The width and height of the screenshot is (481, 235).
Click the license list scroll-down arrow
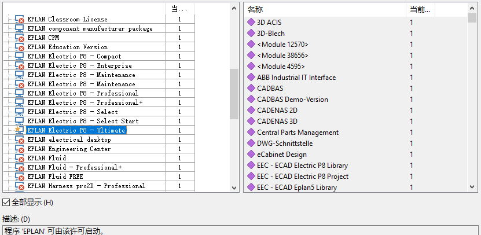click(x=234, y=188)
